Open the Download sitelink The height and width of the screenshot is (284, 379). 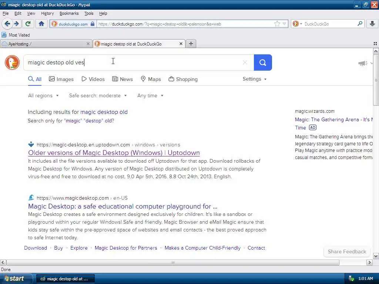click(x=36, y=248)
